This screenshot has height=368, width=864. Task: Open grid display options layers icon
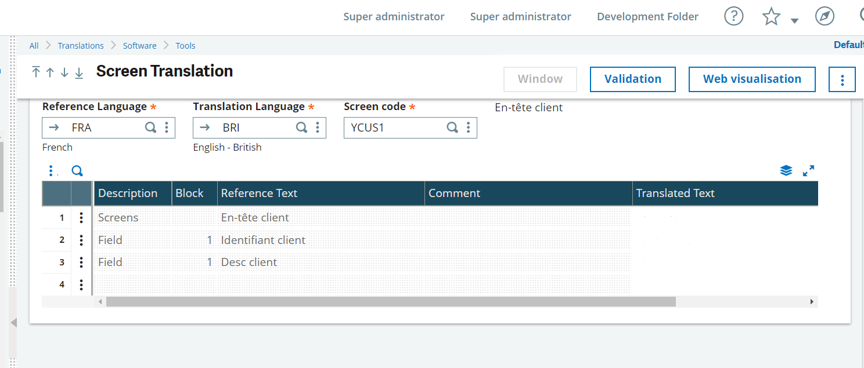click(x=786, y=170)
